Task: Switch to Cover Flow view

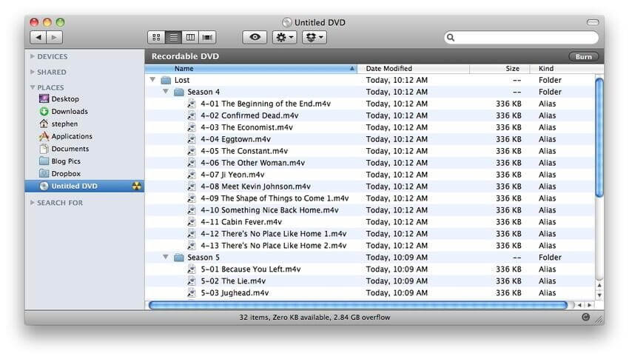Action: pos(207,37)
